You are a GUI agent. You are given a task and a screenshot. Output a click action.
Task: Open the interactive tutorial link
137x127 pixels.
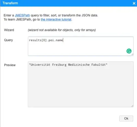pos(56,19)
